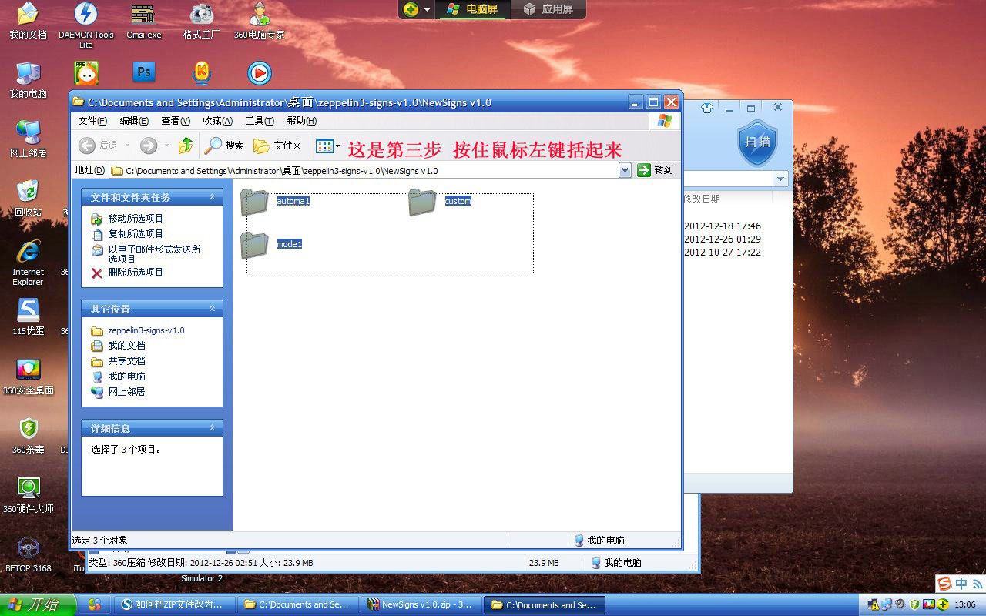Expand the address bar dropdown list

[x=625, y=170]
